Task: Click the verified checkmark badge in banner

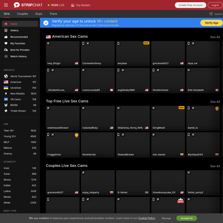Action: pyautogui.click(x=46, y=23)
